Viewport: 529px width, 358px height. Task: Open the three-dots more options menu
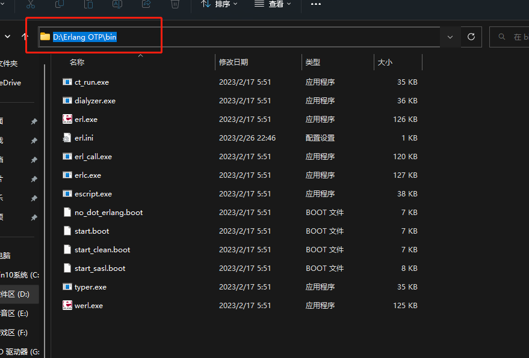point(315,4)
